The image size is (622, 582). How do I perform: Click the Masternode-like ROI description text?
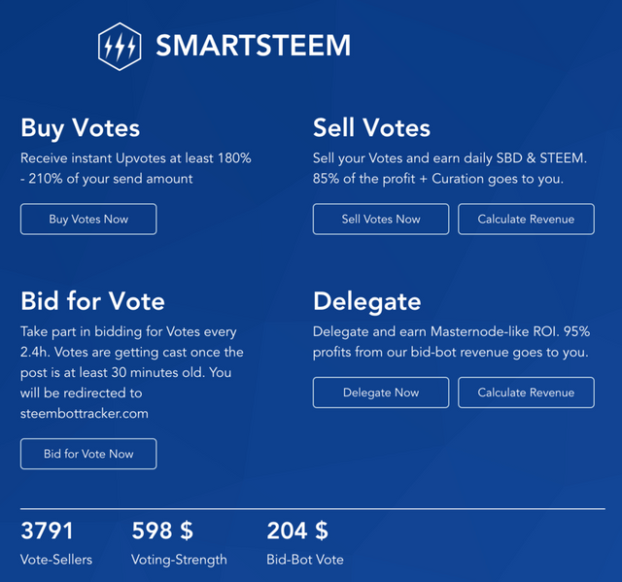tap(451, 341)
